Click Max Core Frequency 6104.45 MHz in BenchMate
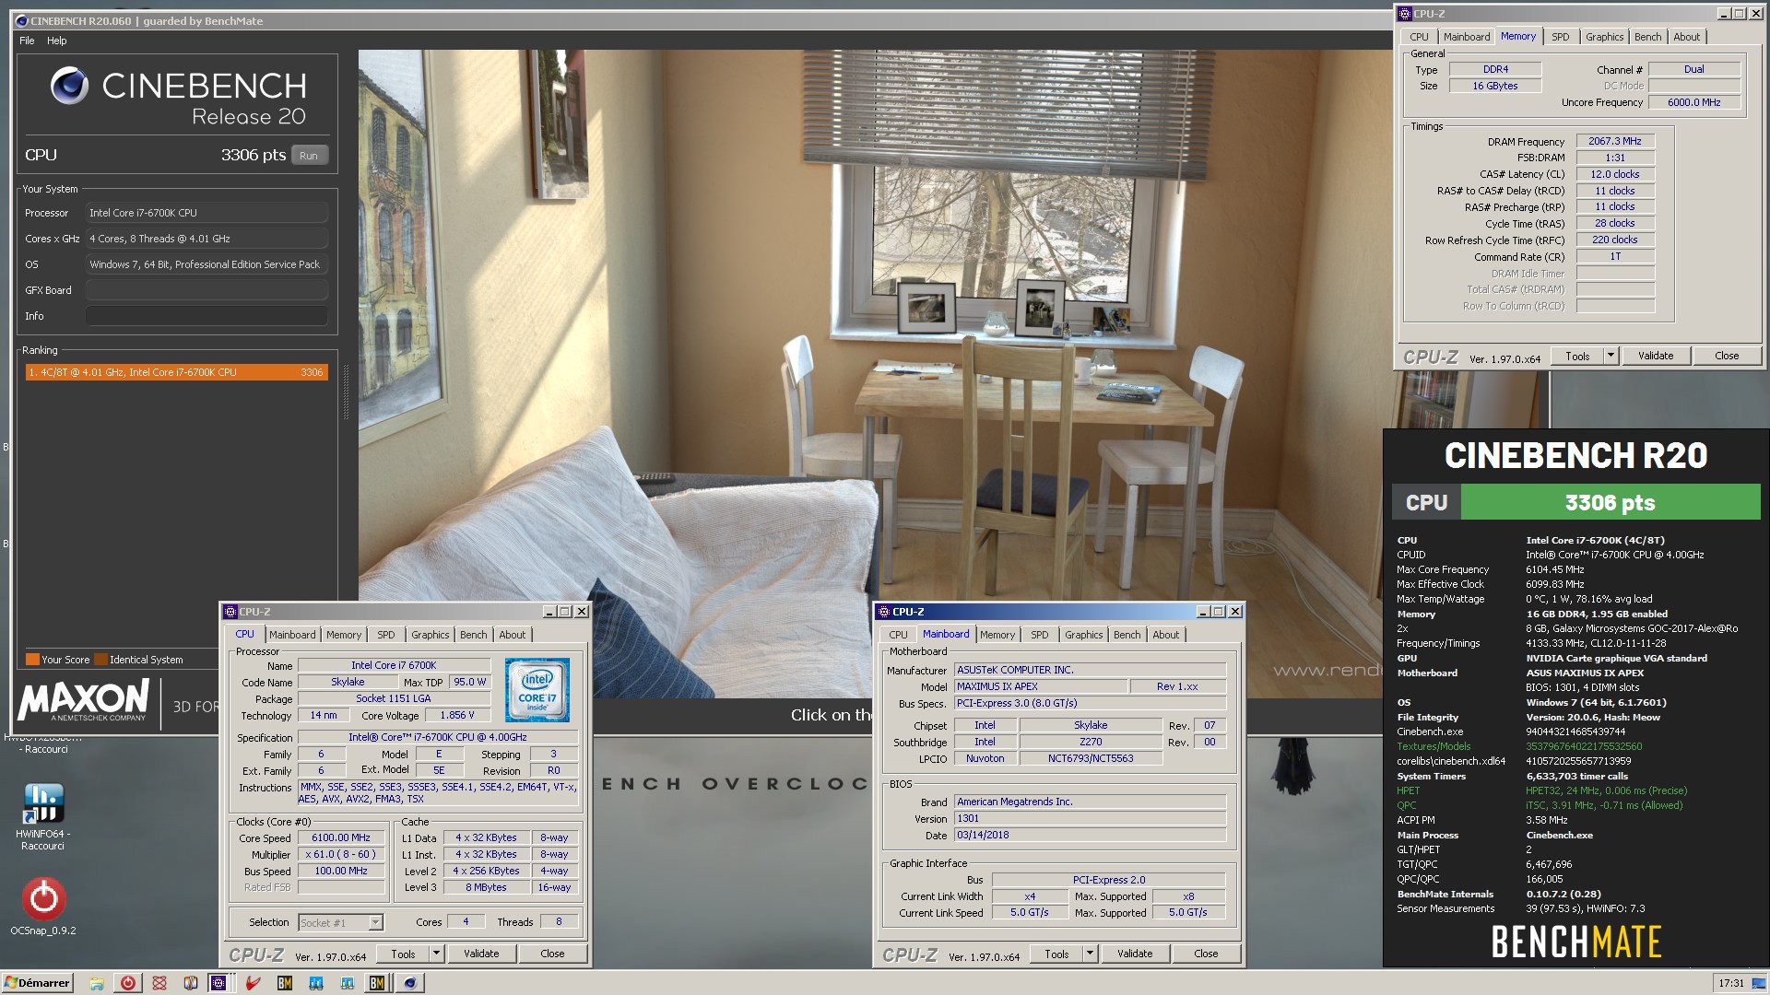This screenshot has width=1770, height=995. 1554,569
